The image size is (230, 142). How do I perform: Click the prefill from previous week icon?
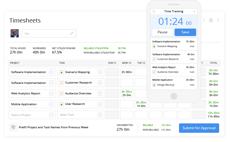point(13,127)
